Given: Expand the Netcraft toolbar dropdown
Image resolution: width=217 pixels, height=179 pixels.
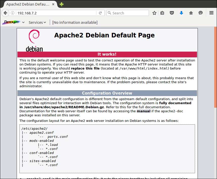Looking at the screenshot, I should [23, 23].
